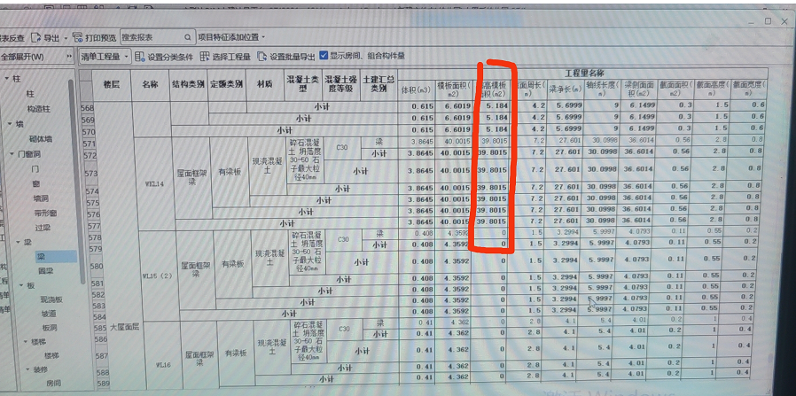Click inside the 搜索报表 search field

point(152,37)
